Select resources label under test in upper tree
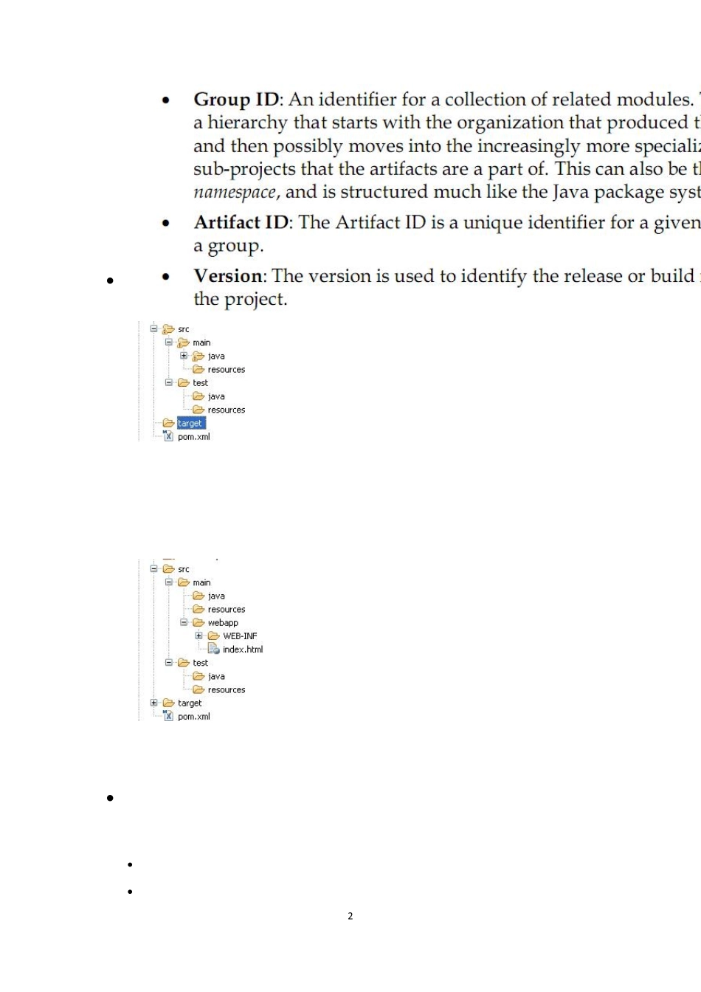701x992 pixels. click(x=227, y=410)
